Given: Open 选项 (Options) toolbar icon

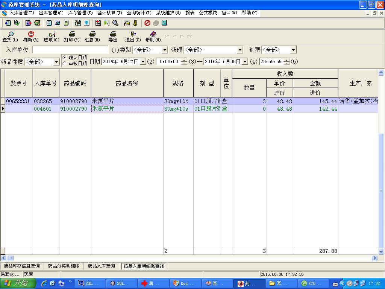Looking at the screenshot, I should point(52,34).
